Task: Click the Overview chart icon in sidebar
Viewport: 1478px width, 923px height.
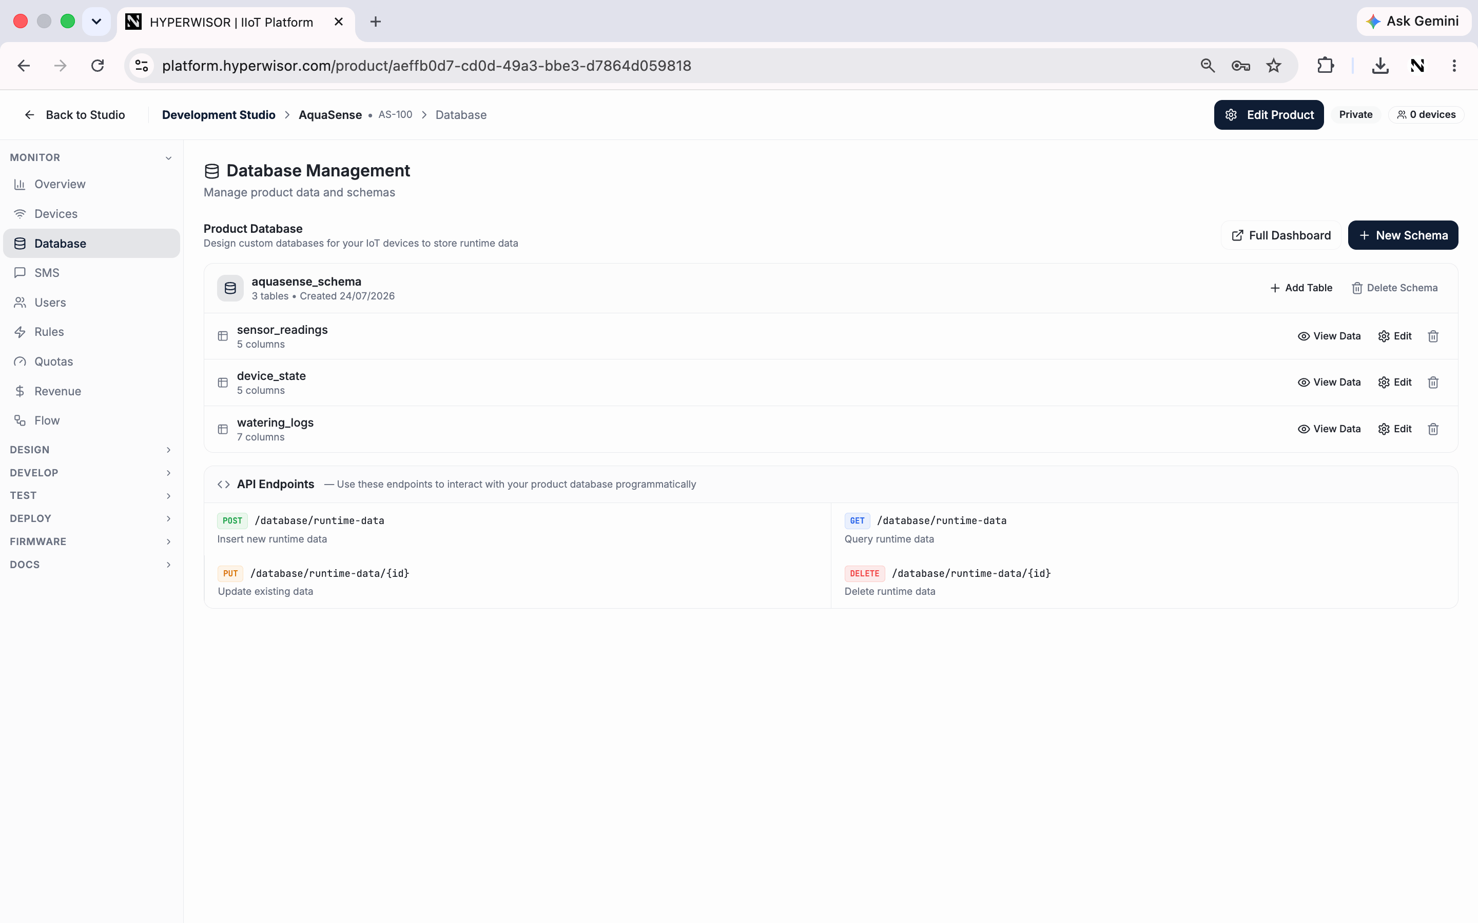Action: click(20, 185)
